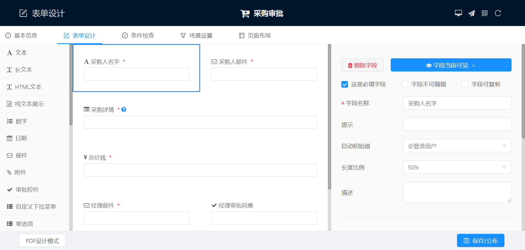This screenshot has width=525, height=250.
Task: Click the trash icon on 删除字段
Action: 350,65
